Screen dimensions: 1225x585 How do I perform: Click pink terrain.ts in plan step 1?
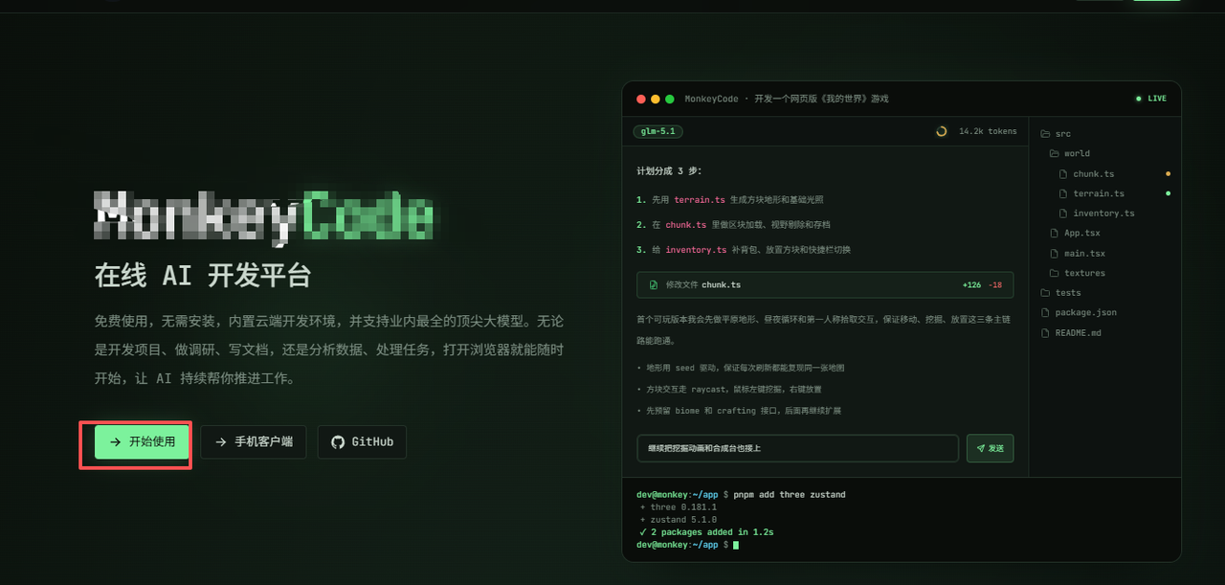pyautogui.click(x=699, y=200)
